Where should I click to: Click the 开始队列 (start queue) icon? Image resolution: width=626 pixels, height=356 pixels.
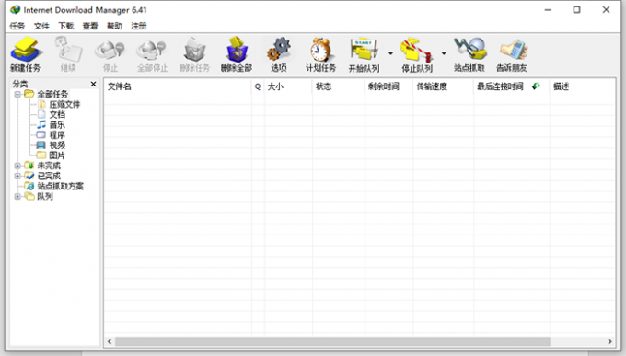pos(364,54)
